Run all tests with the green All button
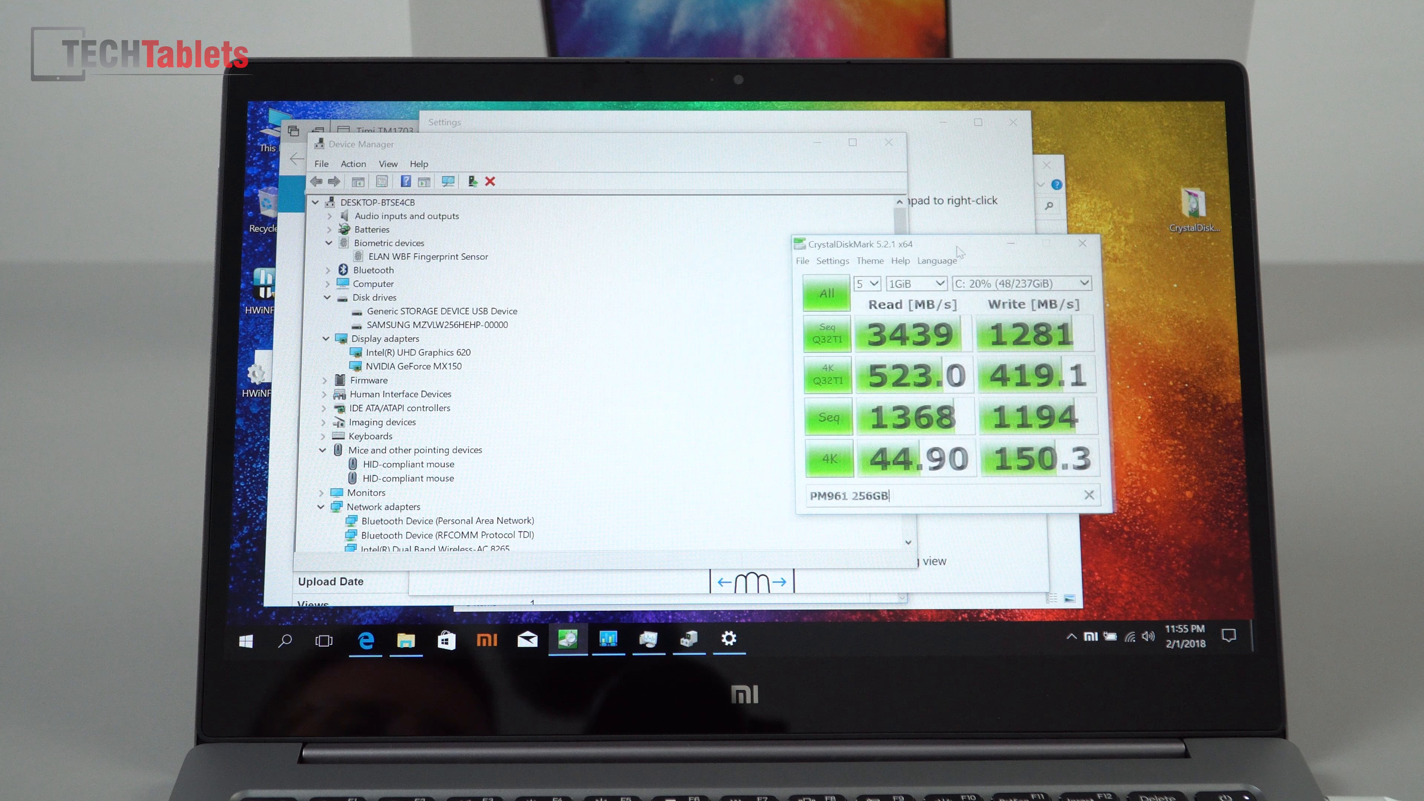This screenshot has width=1424, height=801. pos(827,293)
